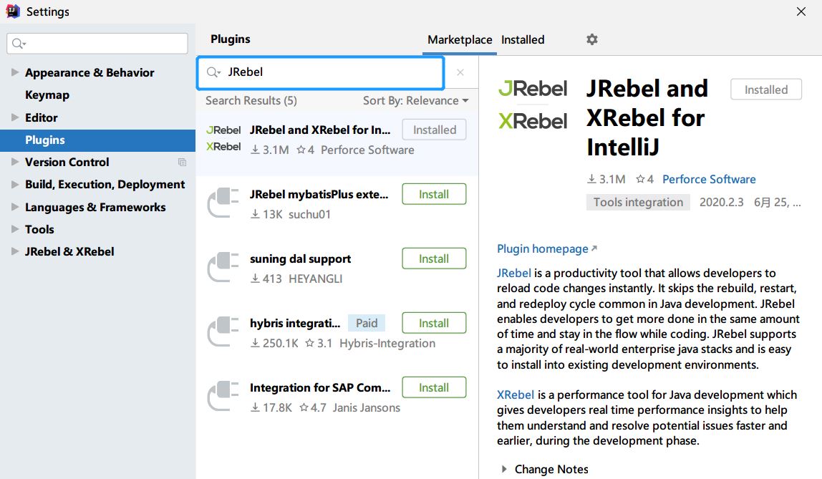Image resolution: width=822 pixels, height=479 pixels.
Task: Install the JRebel mybatisPlus extension
Action: coord(434,193)
